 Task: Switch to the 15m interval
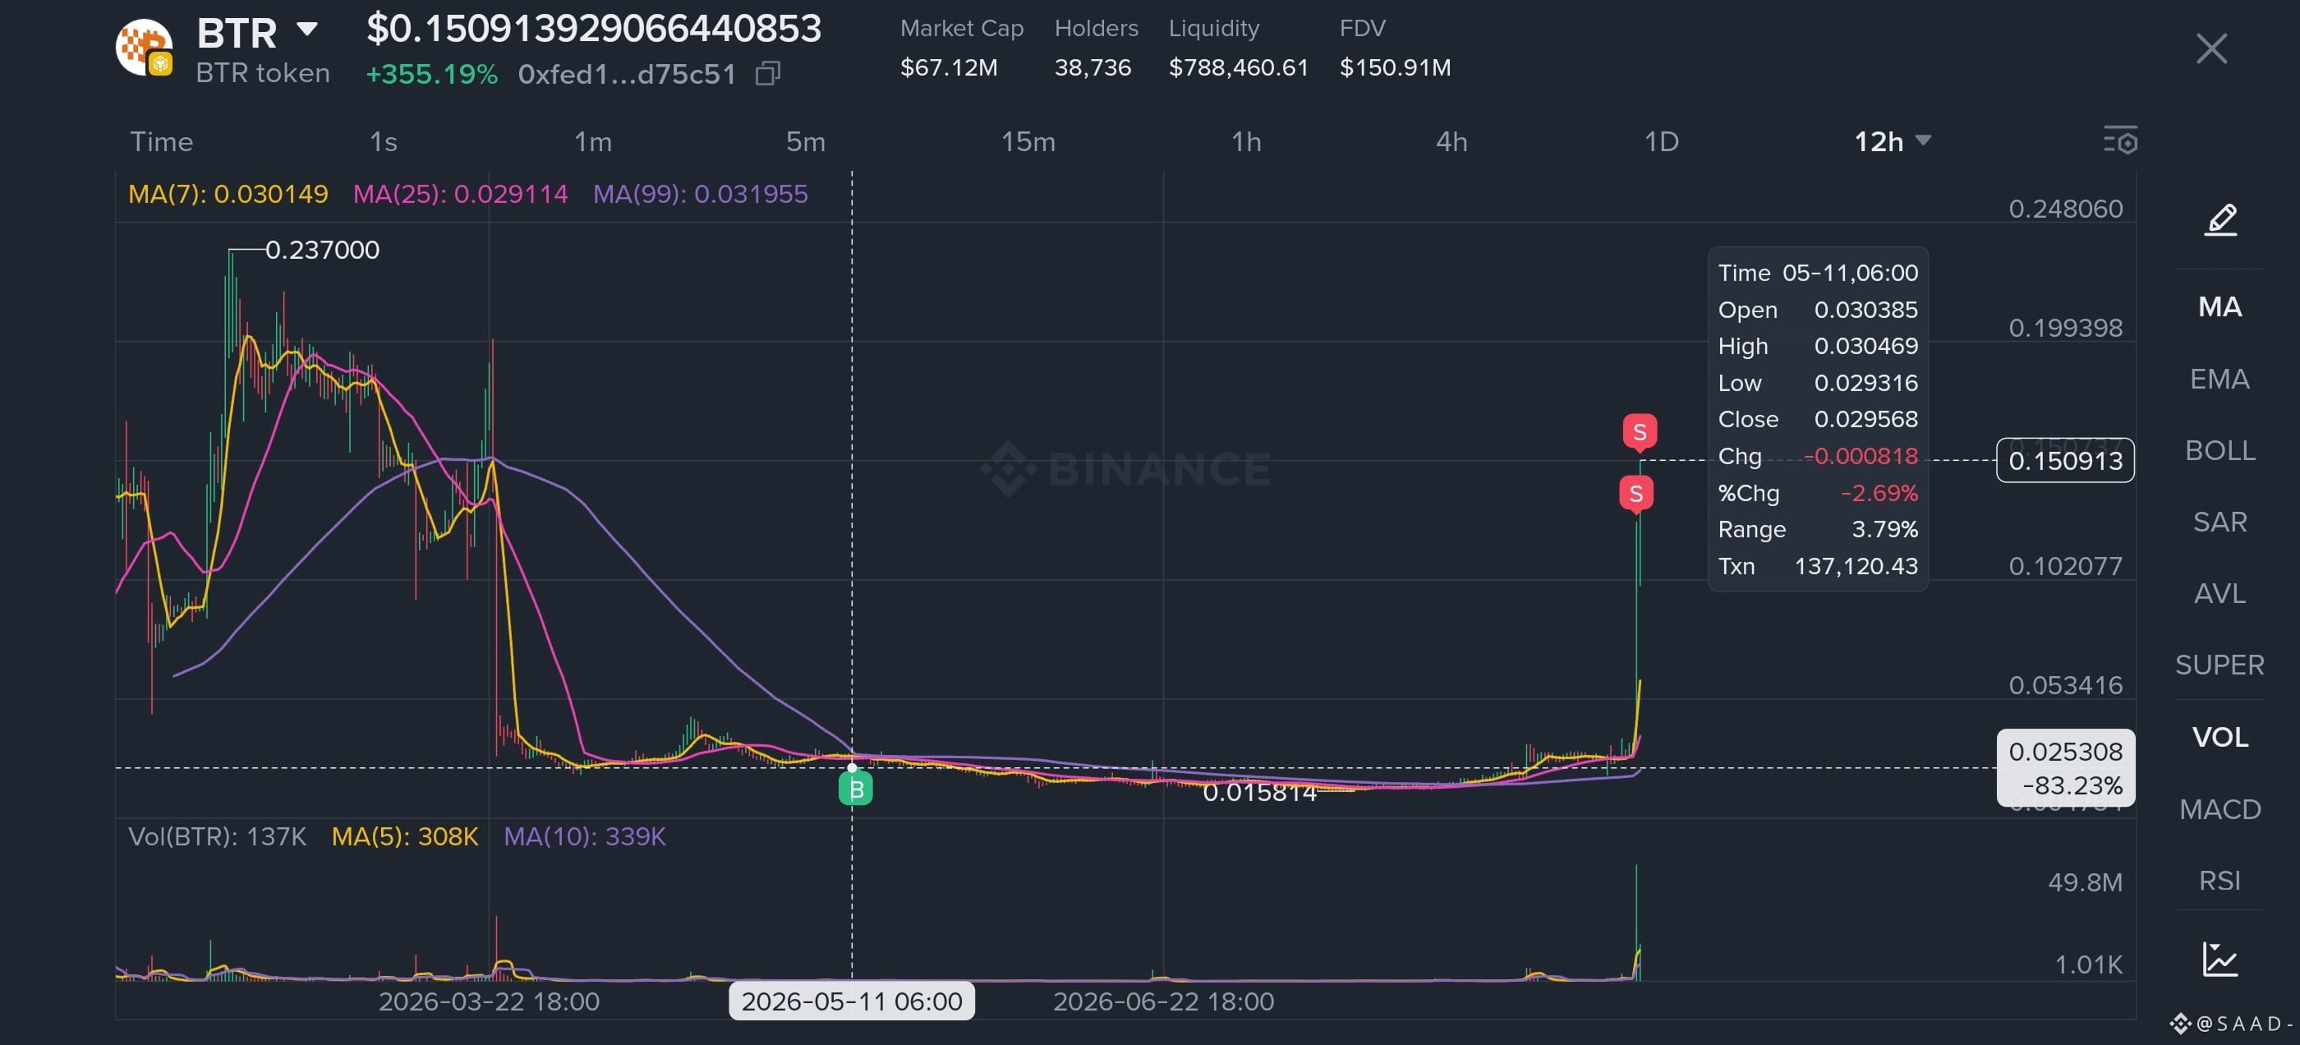coord(1028,141)
